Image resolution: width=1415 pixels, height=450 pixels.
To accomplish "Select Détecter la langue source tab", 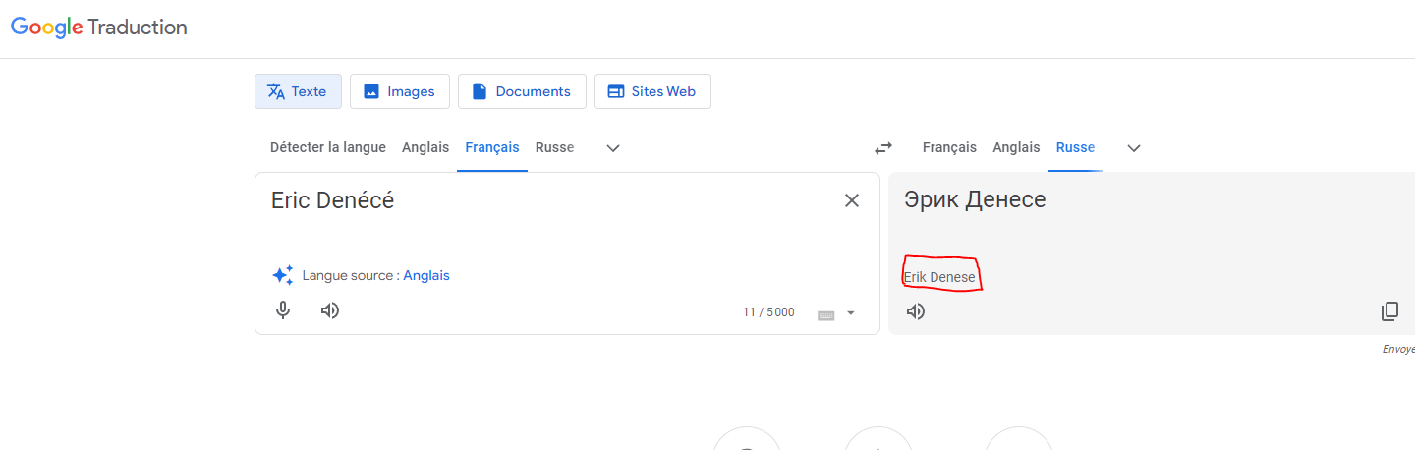I will point(328,147).
